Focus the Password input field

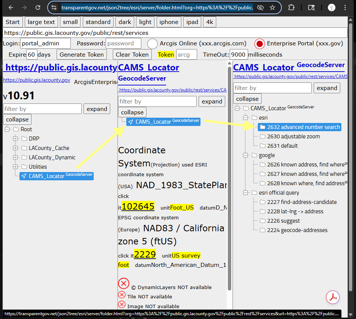(x=124, y=43)
